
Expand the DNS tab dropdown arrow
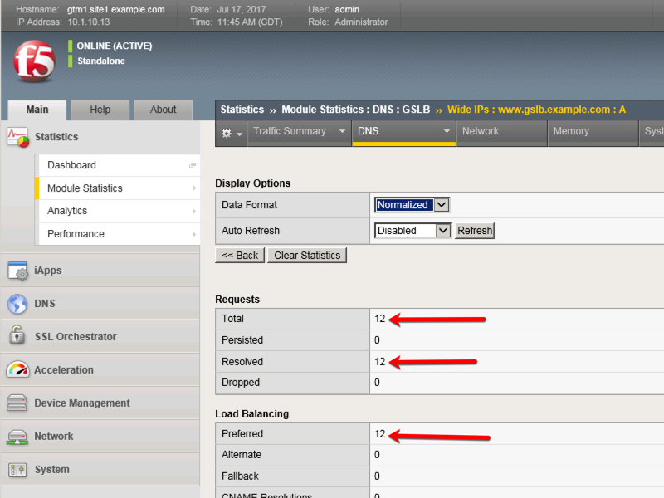[447, 131]
